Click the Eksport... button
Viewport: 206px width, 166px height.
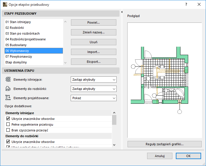coord(94,62)
